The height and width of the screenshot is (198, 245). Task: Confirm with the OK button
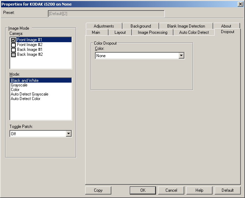click(143, 190)
